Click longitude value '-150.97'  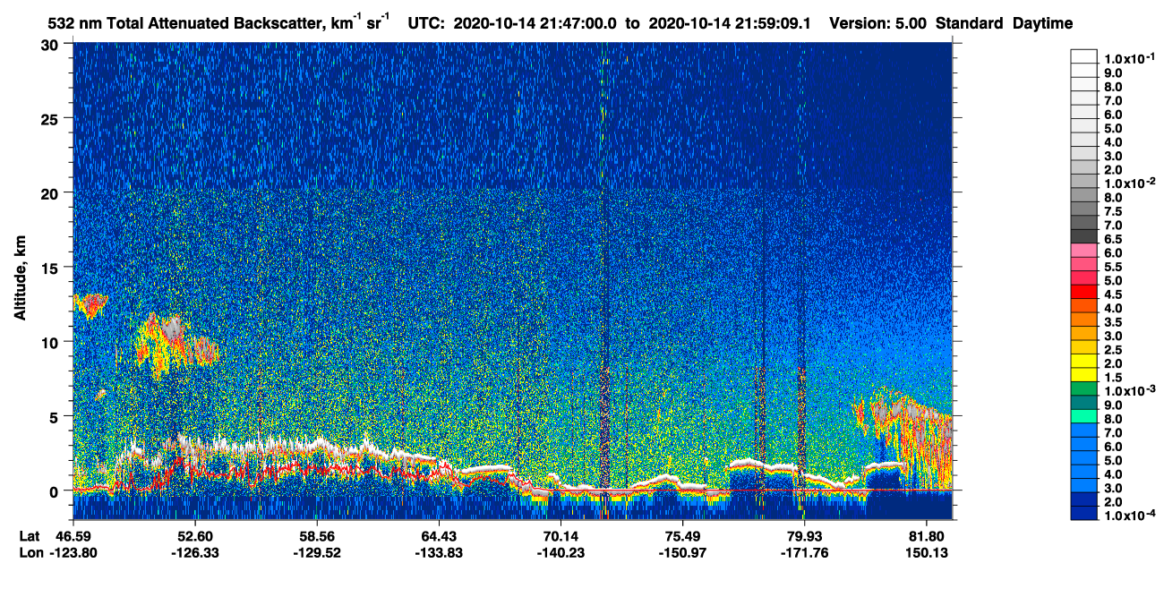pos(682,553)
